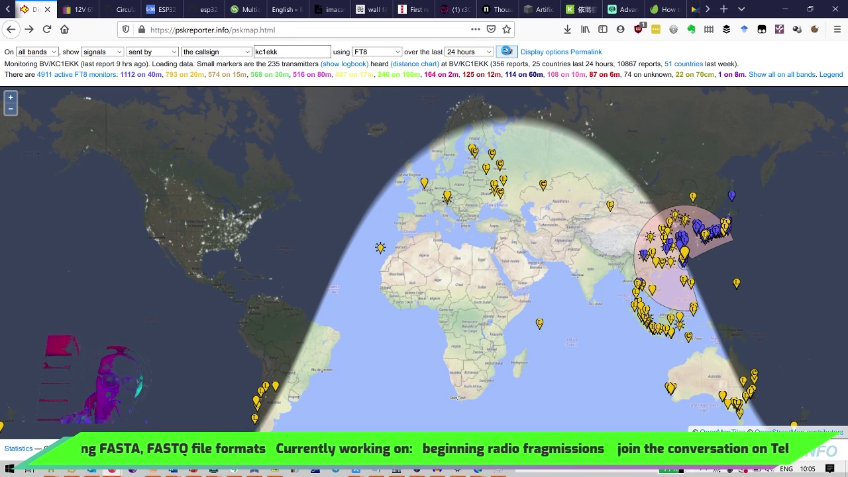The image size is (848, 477).
Task: Open the Permalink link
Action: pos(586,52)
